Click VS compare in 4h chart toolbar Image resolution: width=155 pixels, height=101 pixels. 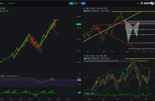click(x=102, y=8)
